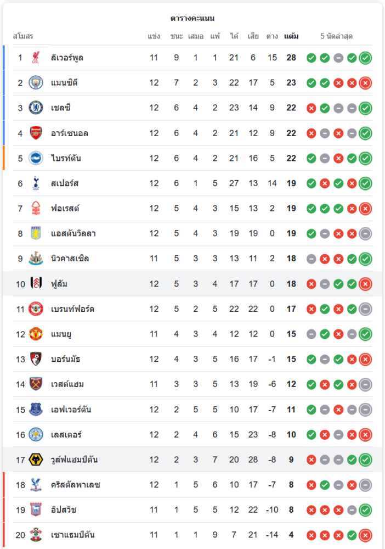Image resolution: width=385 pixels, height=549 pixels.
Task: Select the Ipswich club crest icon
Action: click(36, 509)
